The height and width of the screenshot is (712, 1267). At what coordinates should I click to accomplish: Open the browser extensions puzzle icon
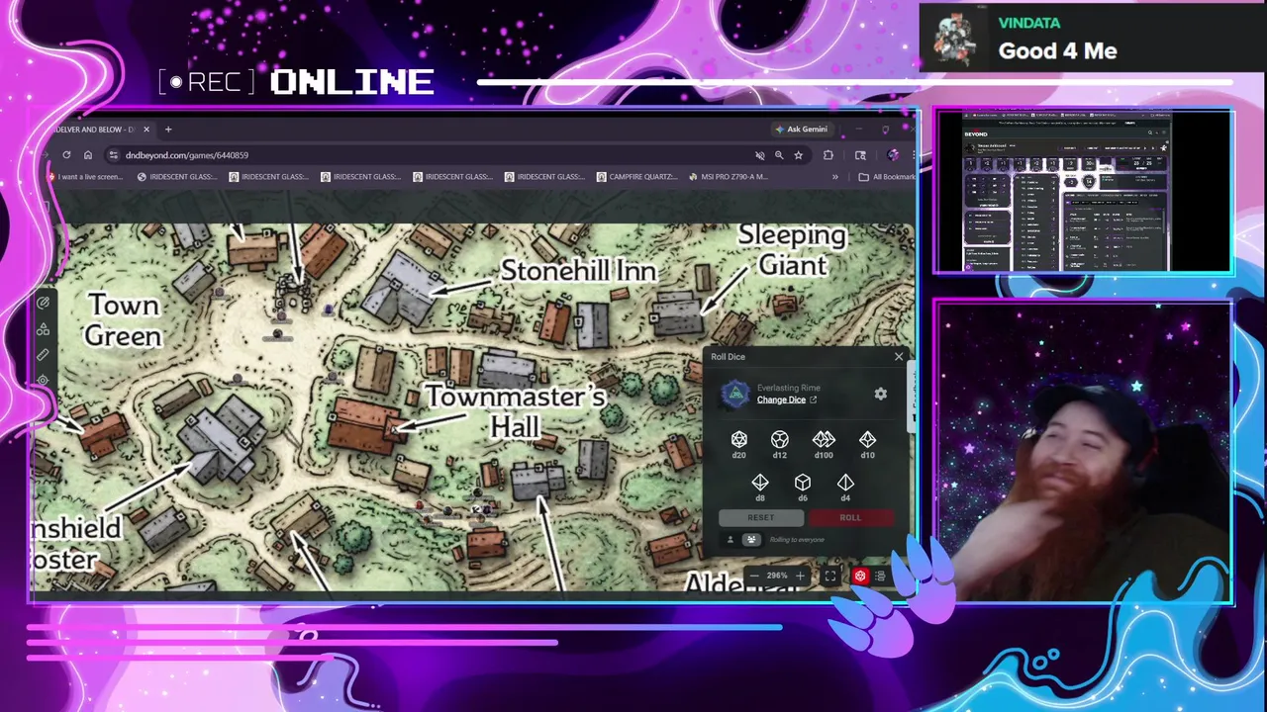click(828, 155)
